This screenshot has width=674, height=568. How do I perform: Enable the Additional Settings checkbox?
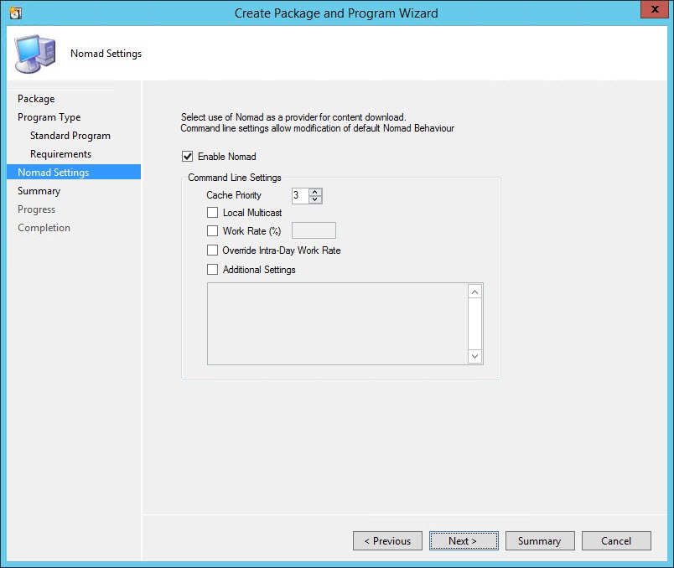click(x=213, y=270)
